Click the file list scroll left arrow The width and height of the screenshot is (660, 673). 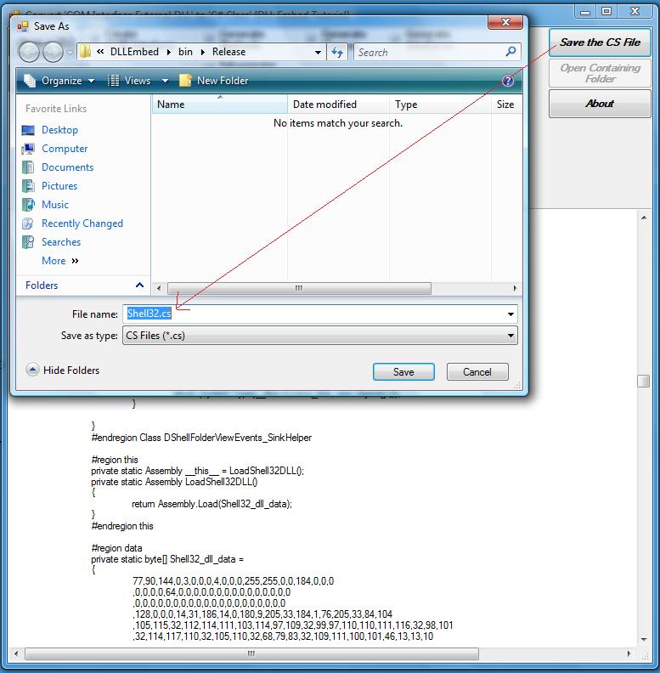[x=159, y=288]
